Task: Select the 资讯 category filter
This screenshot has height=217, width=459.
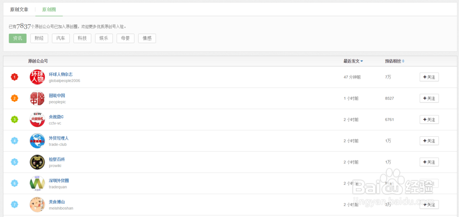Action: click(17, 39)
